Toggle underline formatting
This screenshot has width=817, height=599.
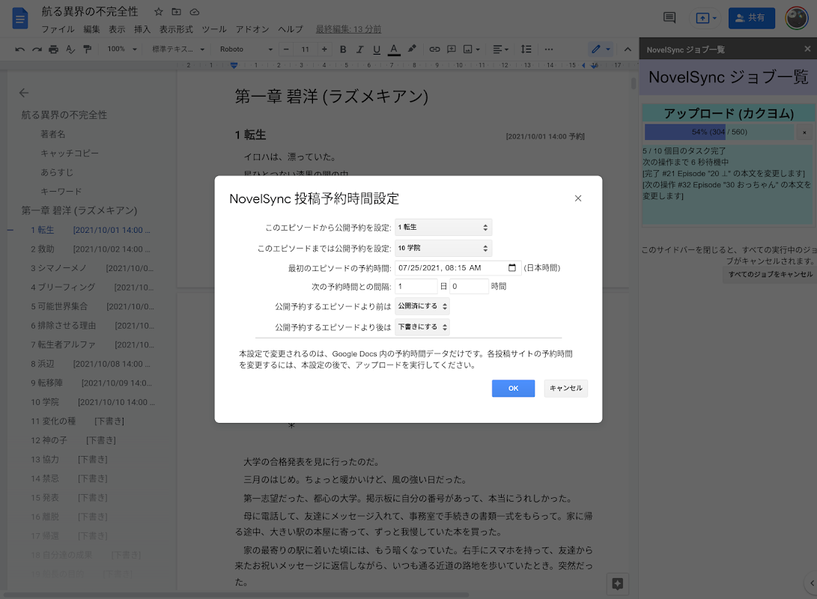click(377, 49)
